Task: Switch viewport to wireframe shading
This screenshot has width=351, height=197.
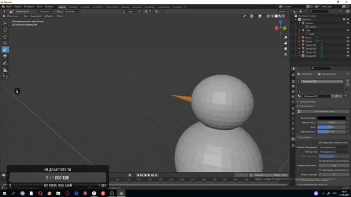Action: pos(273,16)
